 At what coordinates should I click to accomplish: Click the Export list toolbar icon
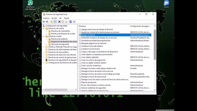[x=66, y=22]
